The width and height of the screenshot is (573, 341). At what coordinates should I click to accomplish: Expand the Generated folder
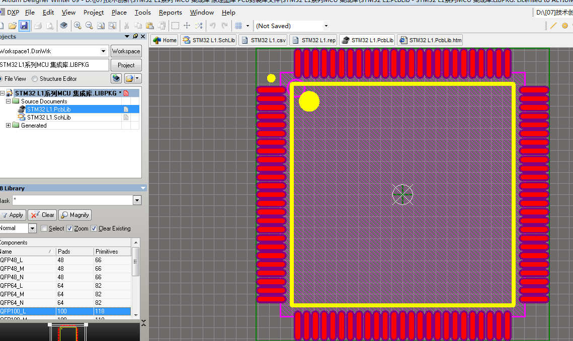click(9, 126)
